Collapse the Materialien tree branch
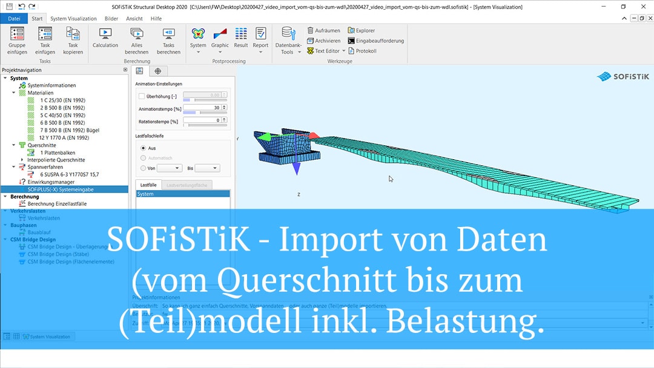 click(13, 93)
